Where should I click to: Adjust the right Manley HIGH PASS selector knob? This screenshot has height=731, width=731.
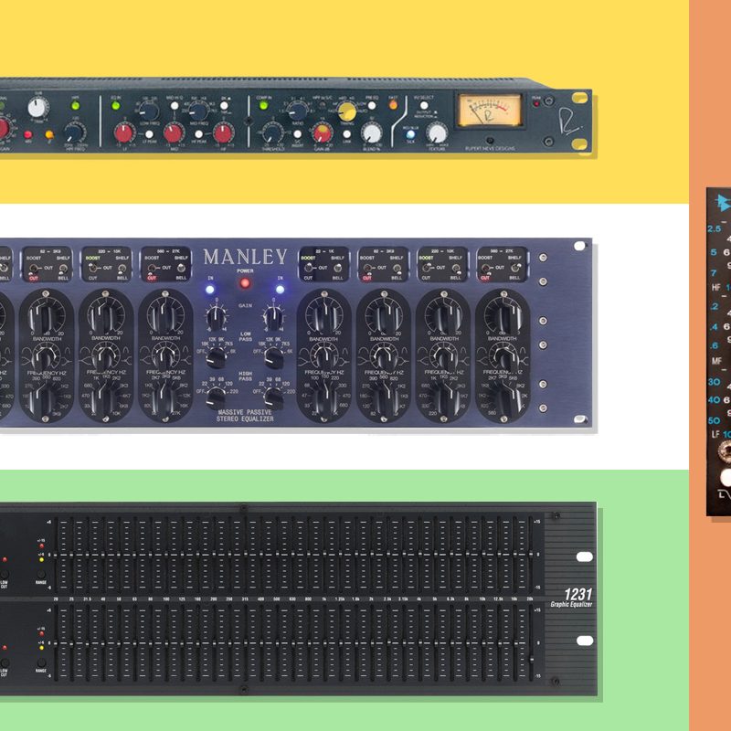(271, 399)
